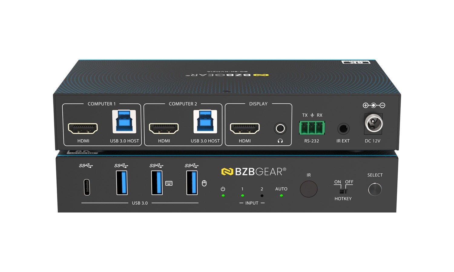Click the green AUTO indicator LED

pos(281,196)
